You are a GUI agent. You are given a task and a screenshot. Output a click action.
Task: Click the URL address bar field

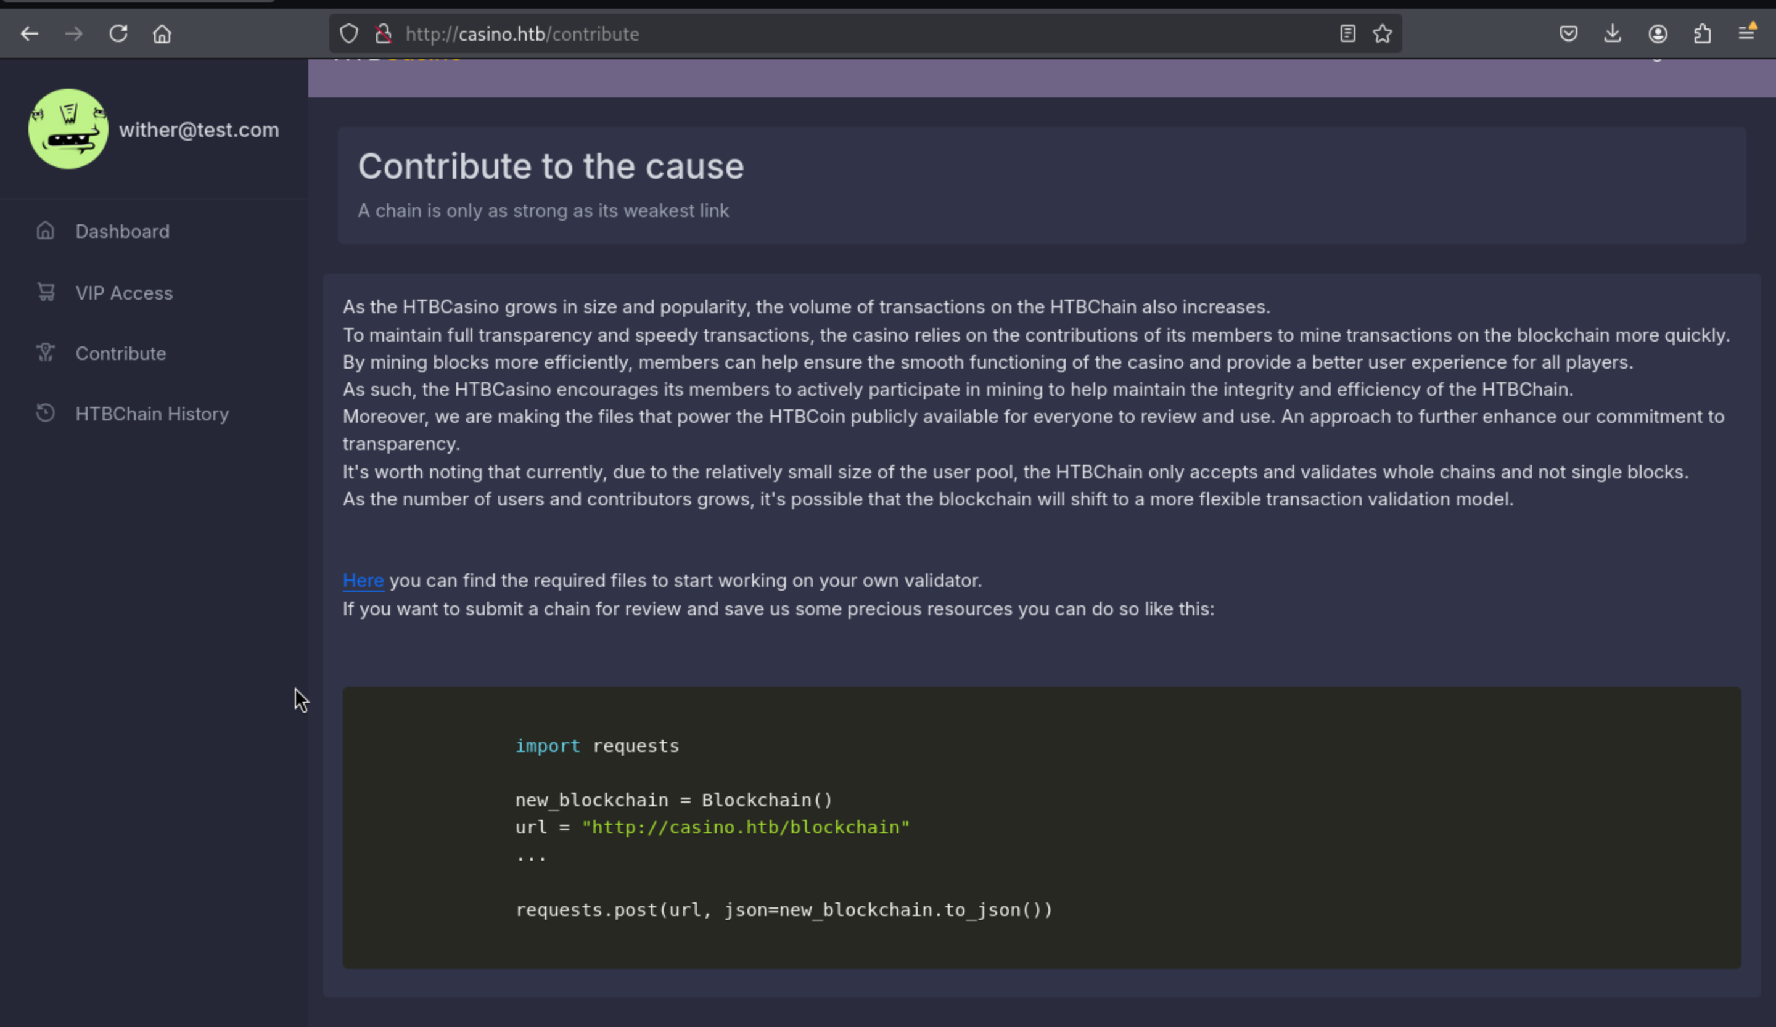tap(845, 33)
